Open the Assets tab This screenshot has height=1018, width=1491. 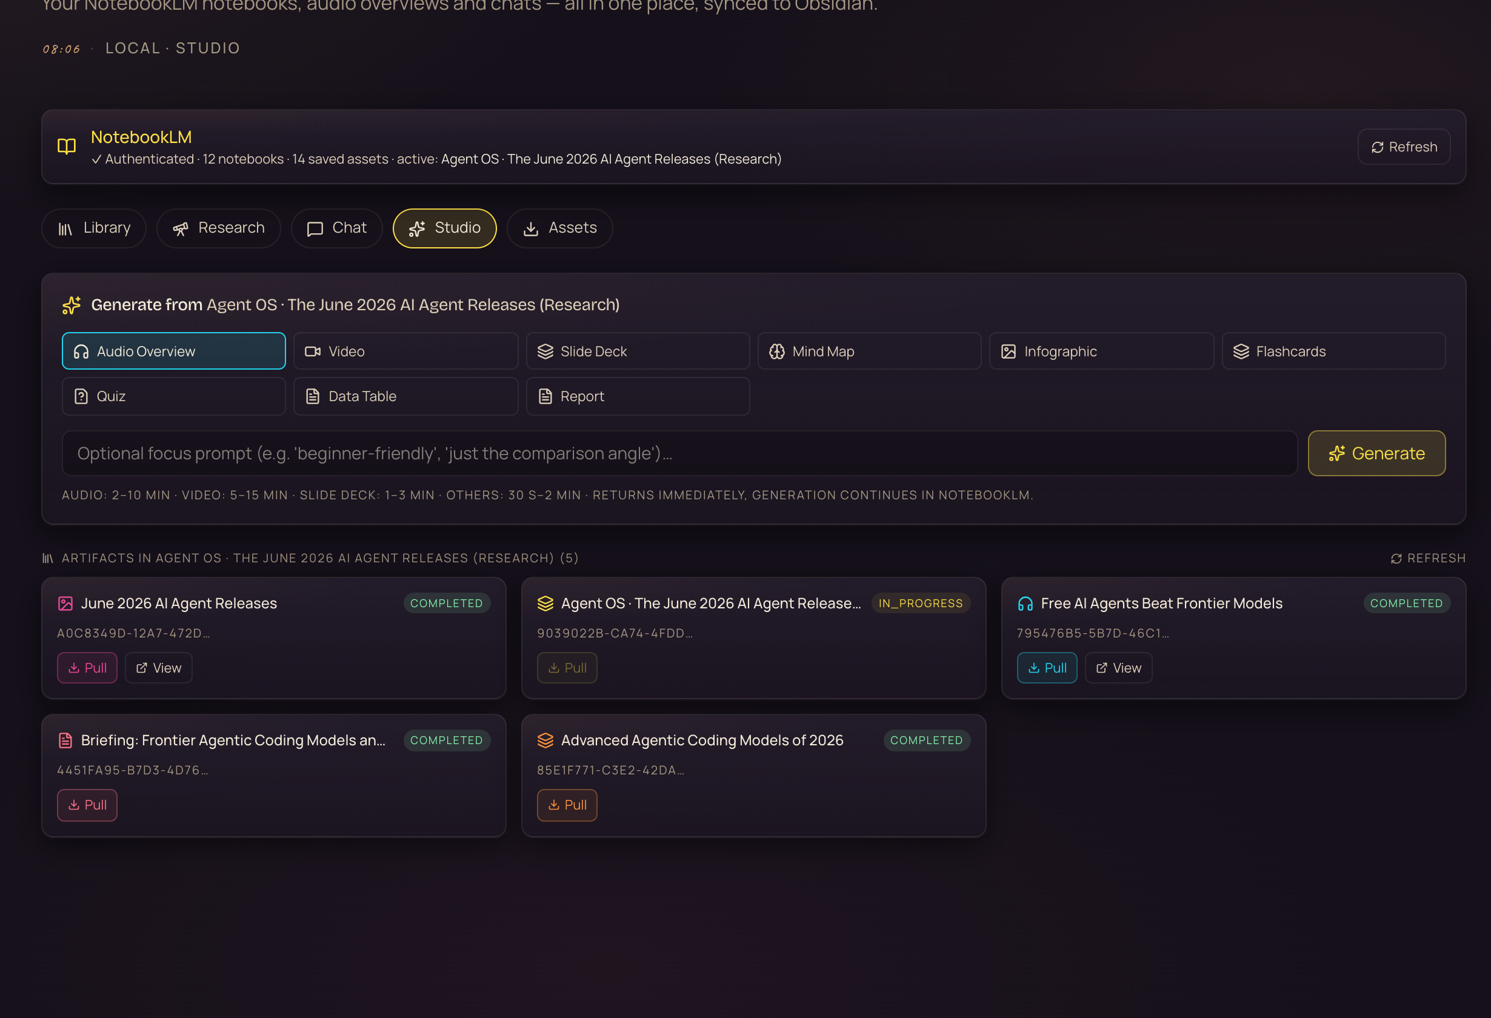click(x=560, y=228)
